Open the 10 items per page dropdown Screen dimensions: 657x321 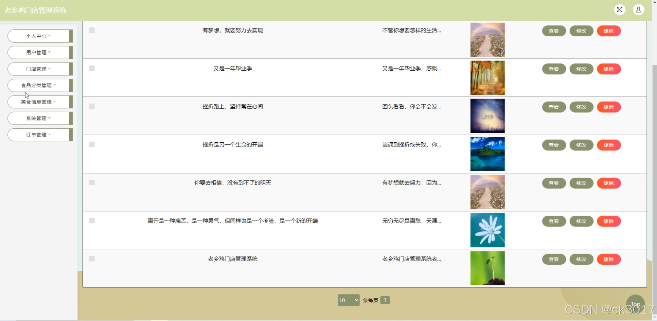pos(349,300)
